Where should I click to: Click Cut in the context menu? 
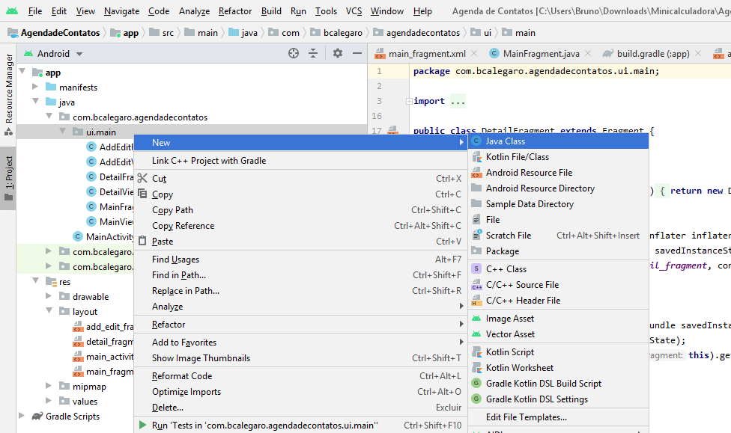pos(159,179)
